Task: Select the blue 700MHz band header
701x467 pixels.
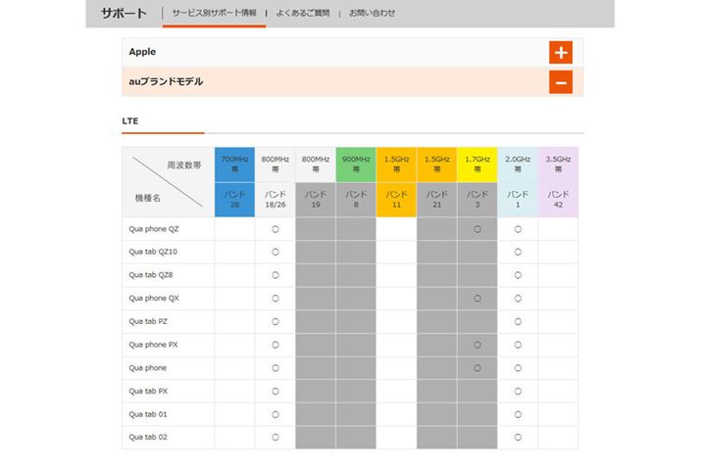Action: point(234,163)
